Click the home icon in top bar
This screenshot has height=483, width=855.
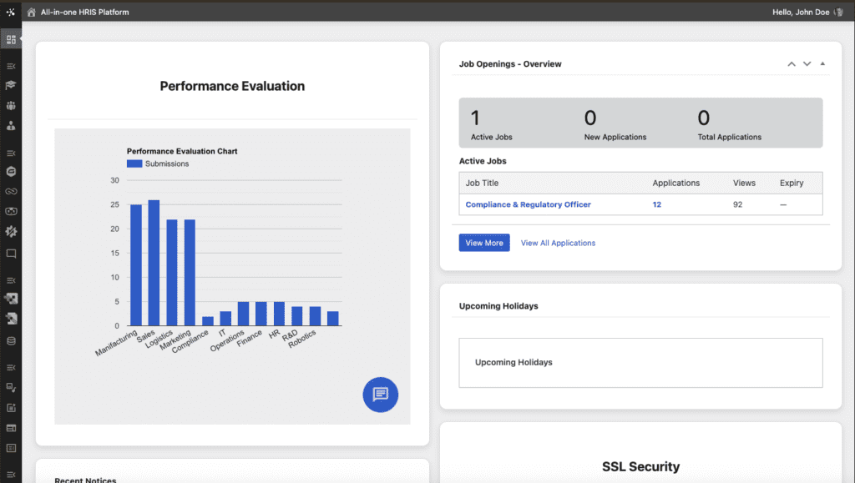coord(32,13)
